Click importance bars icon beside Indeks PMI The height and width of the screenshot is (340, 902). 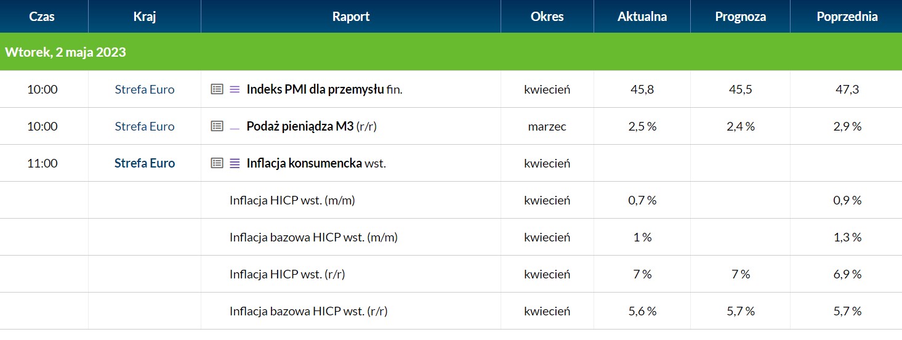pos(235,89)
